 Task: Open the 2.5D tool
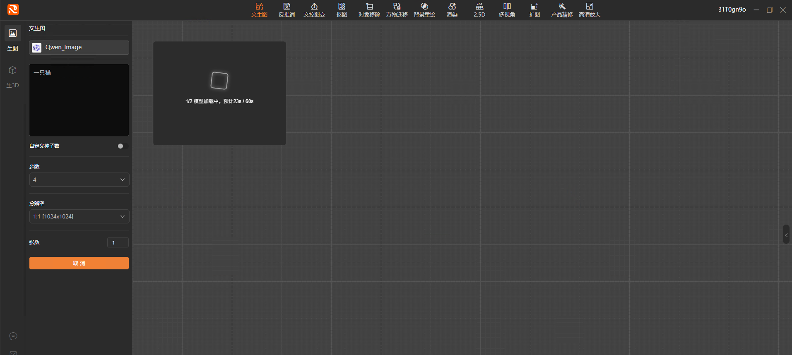click(479, 10)
